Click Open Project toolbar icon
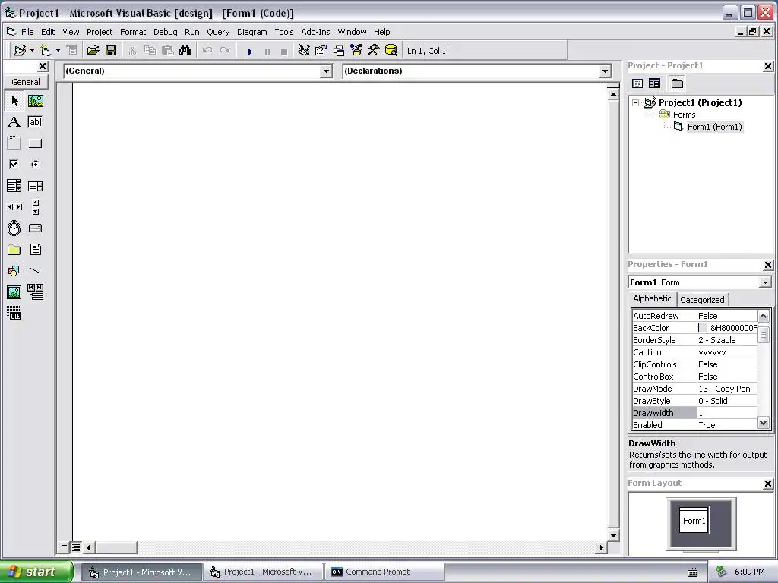The image size is (778, 583). tap(93, 50)
